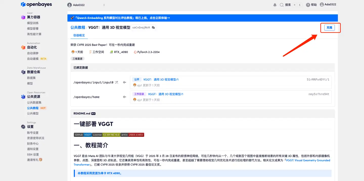This screenshot has height=181, width=364.
Task: Click the gift icon next to 邀请有礼
Action: tap(40, 160)
